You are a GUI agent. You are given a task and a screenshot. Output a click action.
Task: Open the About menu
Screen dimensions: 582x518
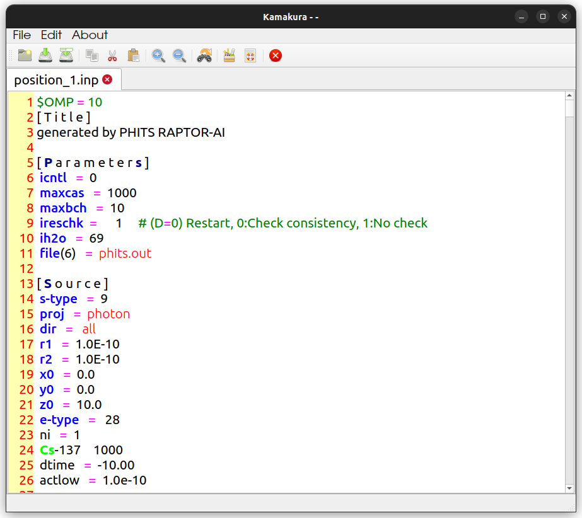tap(90, 35)
